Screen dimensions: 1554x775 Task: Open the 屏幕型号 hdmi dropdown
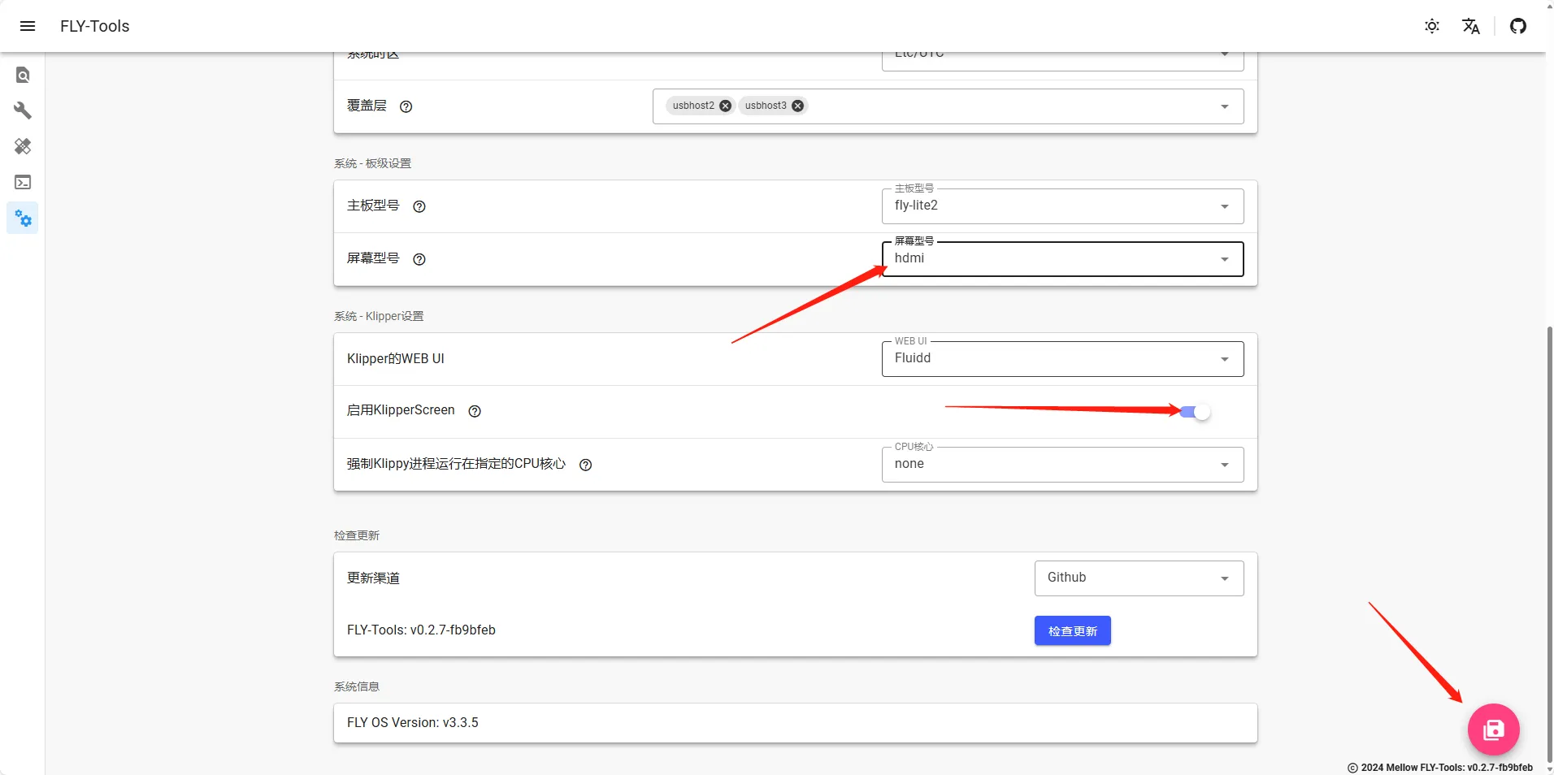coord(1062,259)
